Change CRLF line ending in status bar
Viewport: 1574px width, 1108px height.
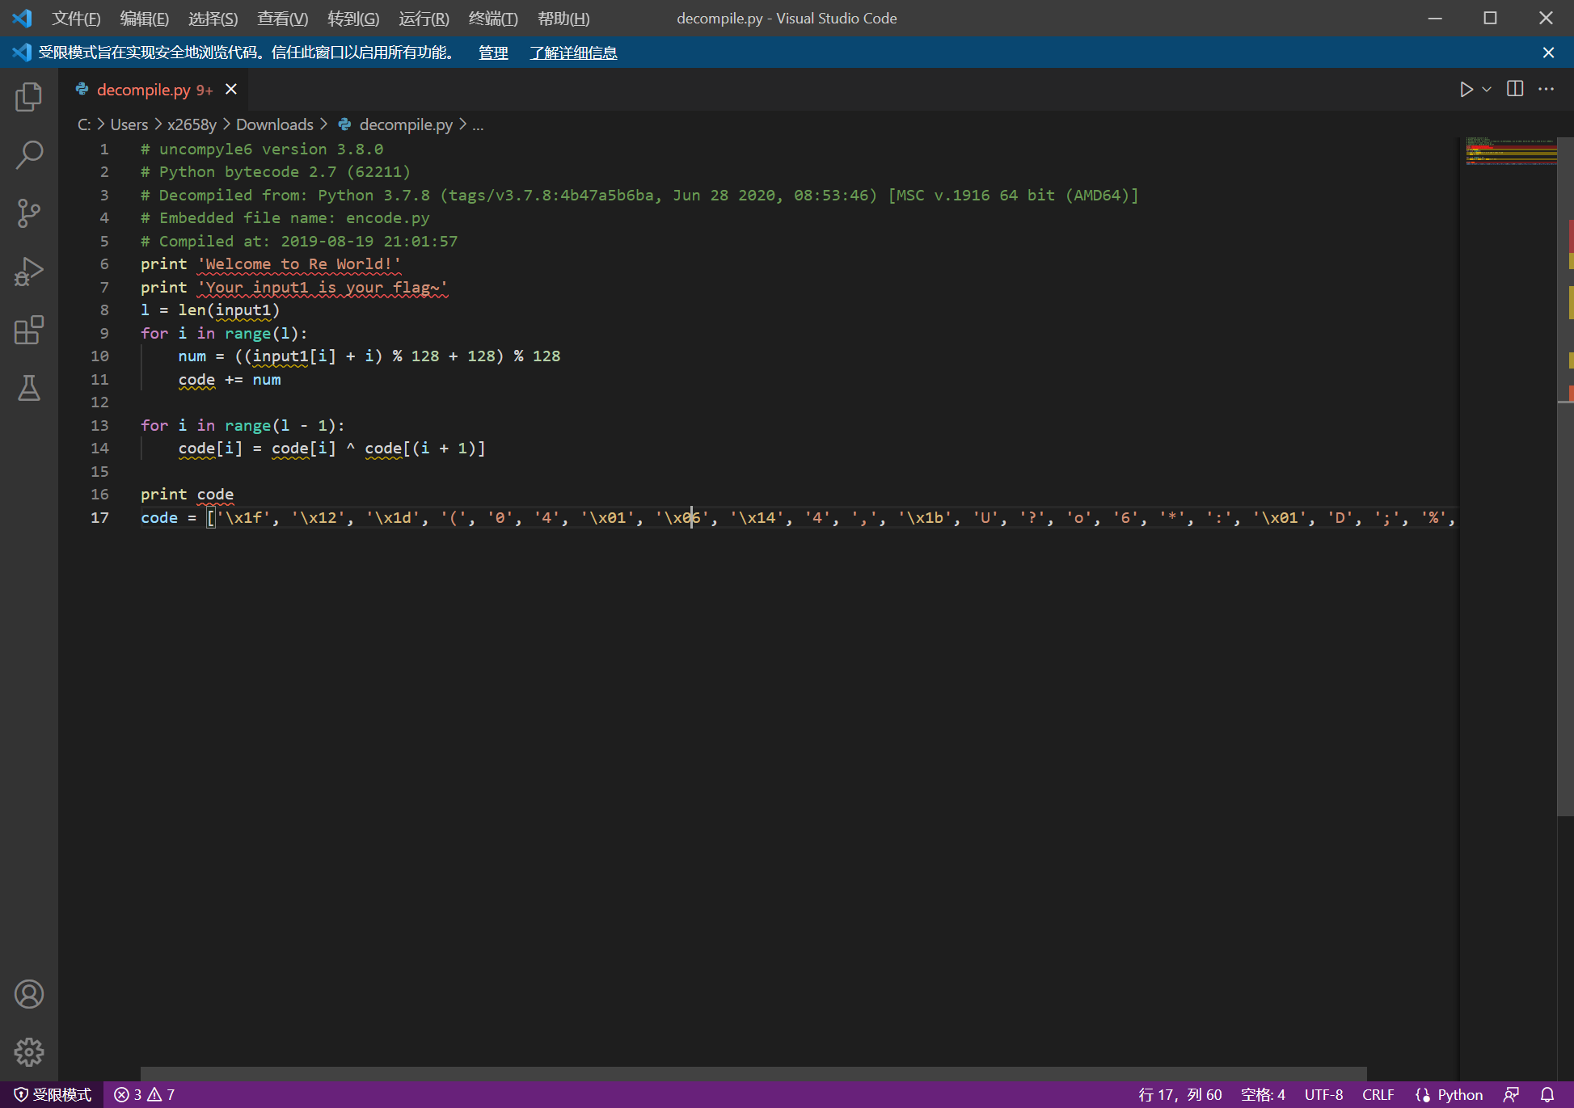1378,1094
